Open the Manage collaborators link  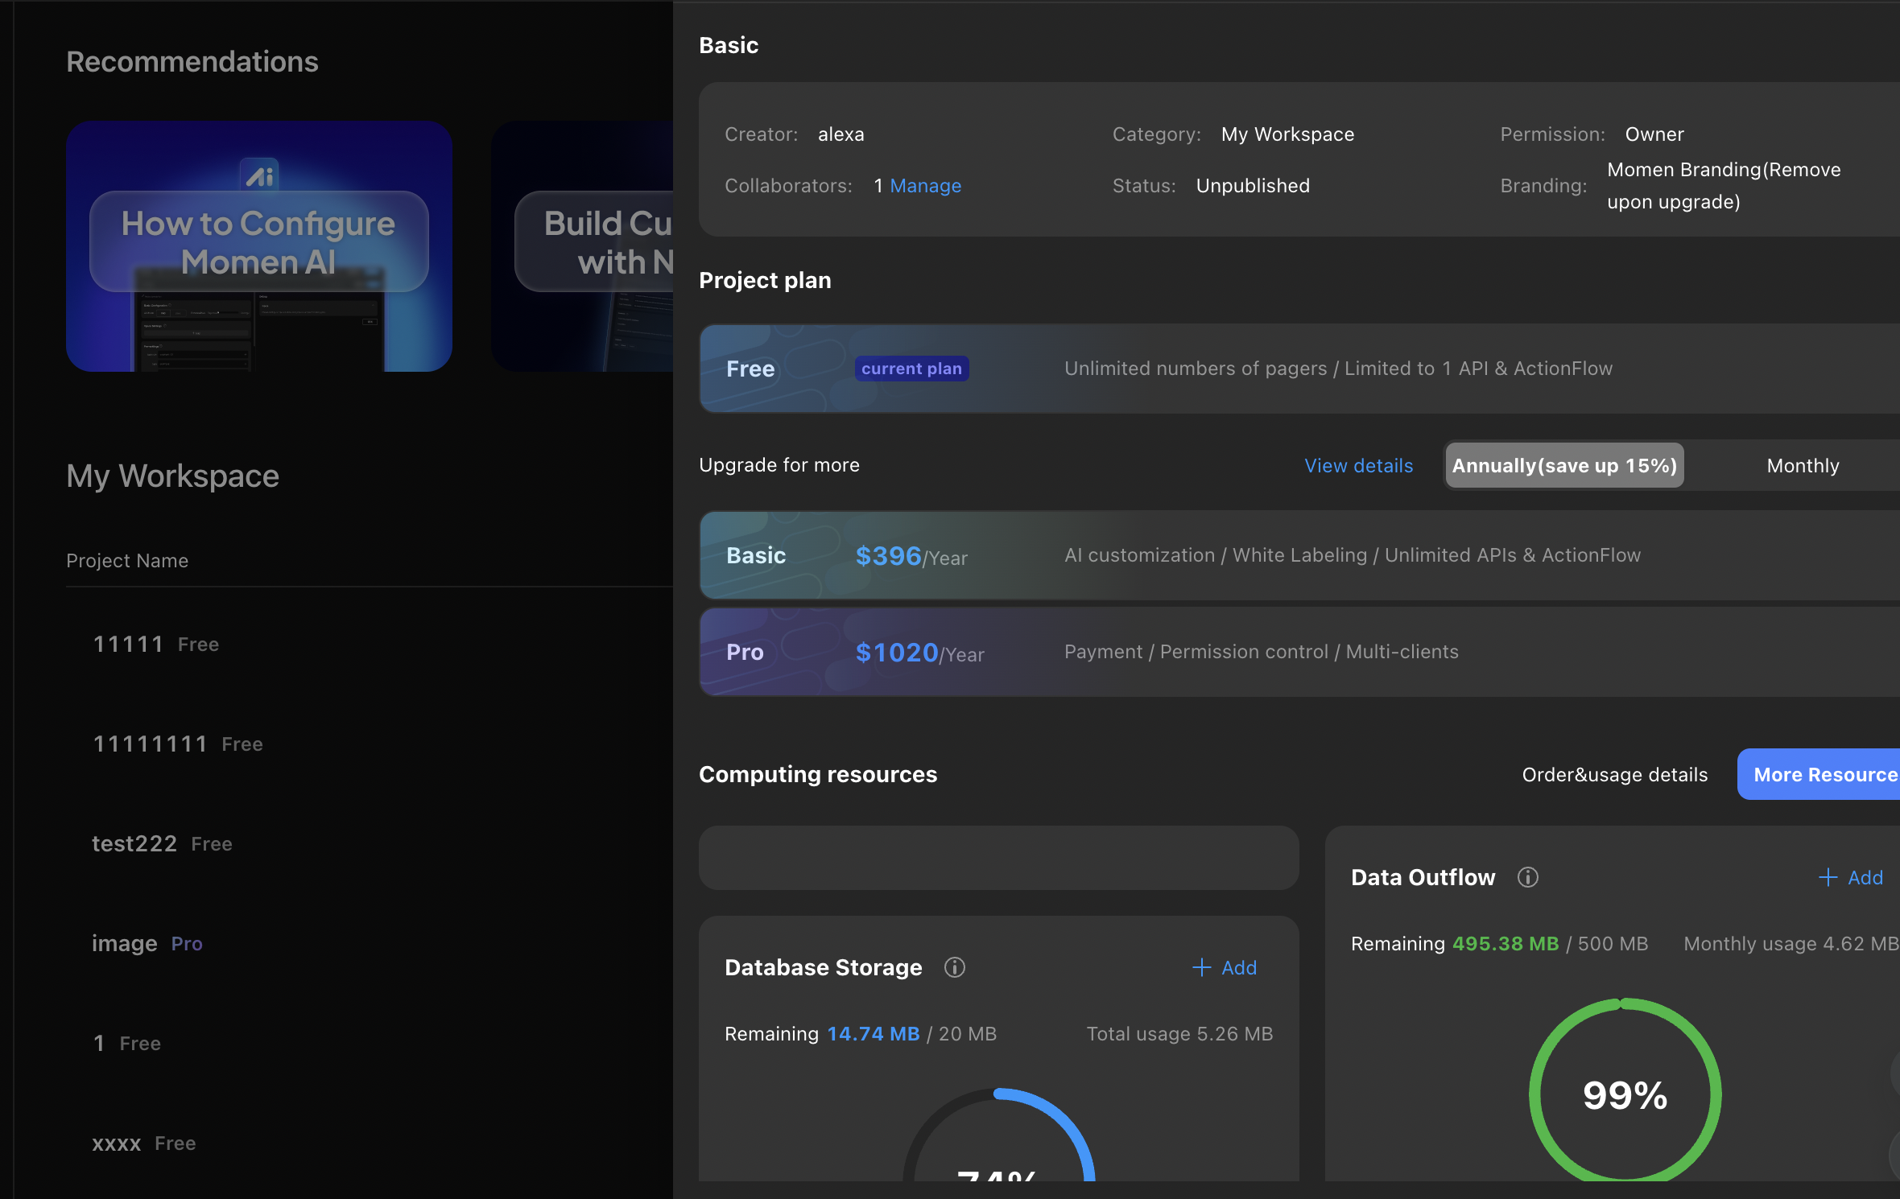[x=925, y=186]
